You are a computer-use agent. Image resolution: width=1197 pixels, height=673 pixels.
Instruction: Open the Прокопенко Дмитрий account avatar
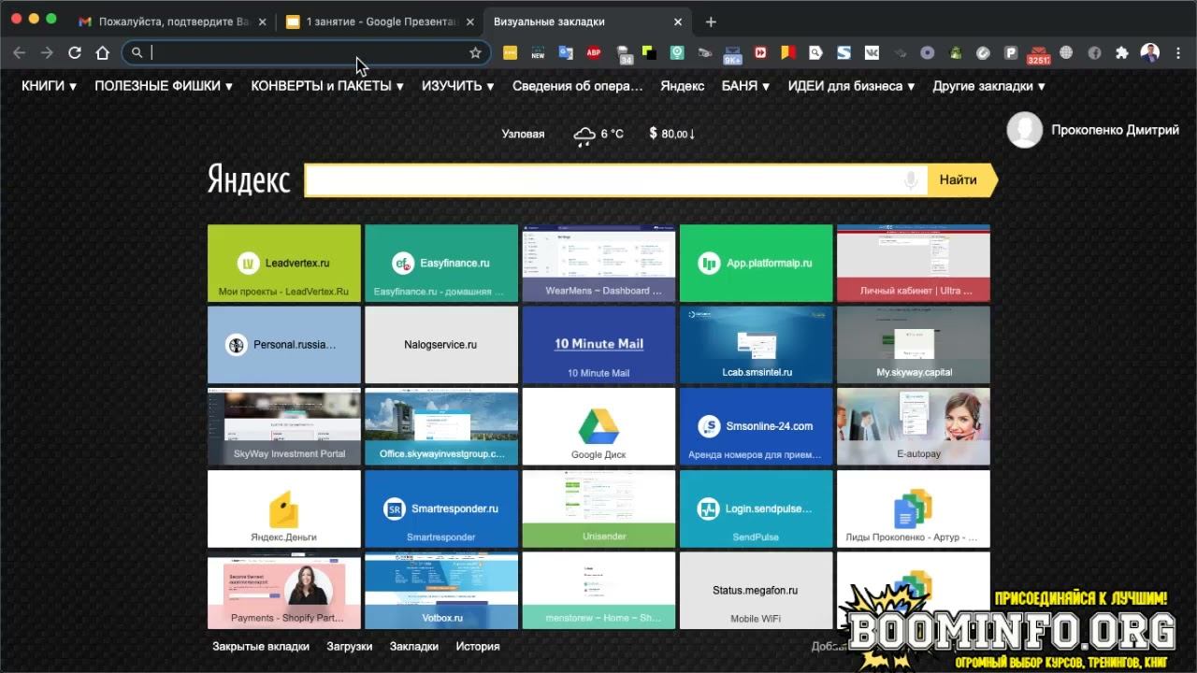pos(1024,130)
